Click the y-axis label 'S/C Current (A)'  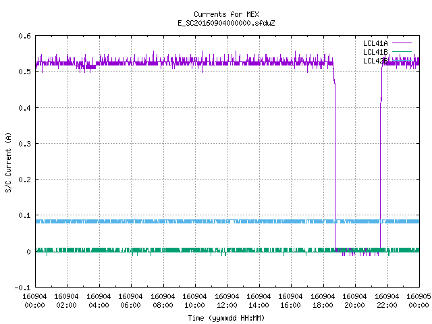[8, 162]
